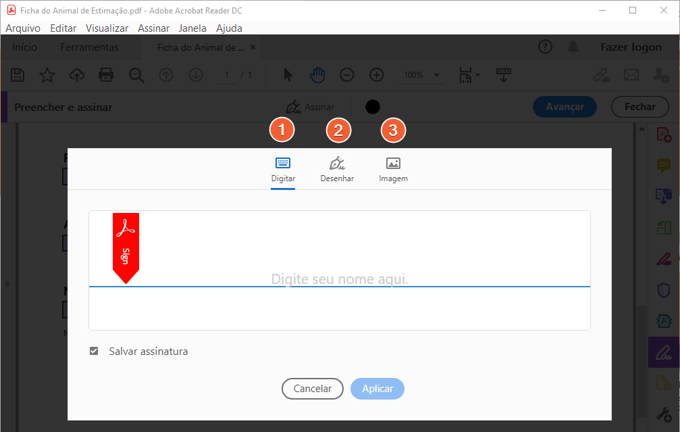Expand the Assinar menu in the menu bar
The width and height of the screenshot is (680, 432).
(x=153, y=28)
